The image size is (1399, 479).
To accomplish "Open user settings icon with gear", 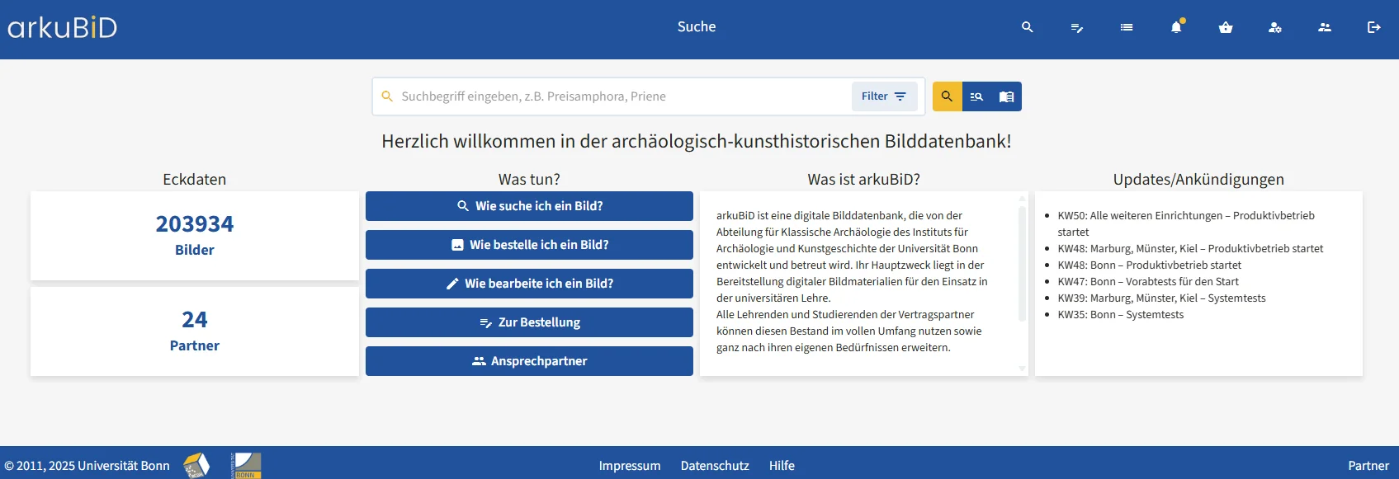I will point(1275,27).
